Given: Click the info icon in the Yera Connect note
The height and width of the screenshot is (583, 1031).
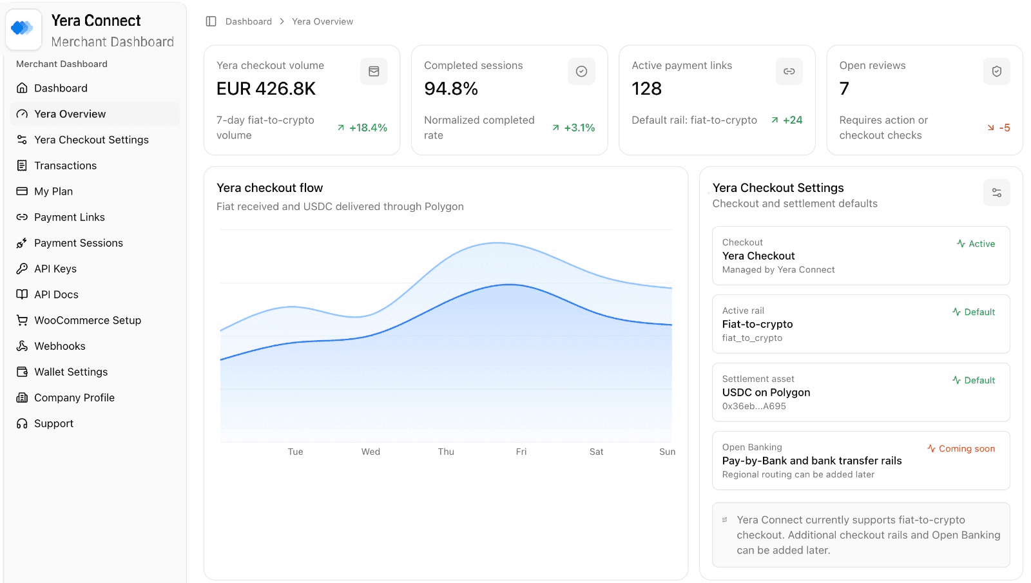Looking at the screenshot, I should pos(725,520).
